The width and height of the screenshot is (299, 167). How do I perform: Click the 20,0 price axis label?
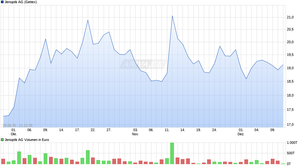290,42
